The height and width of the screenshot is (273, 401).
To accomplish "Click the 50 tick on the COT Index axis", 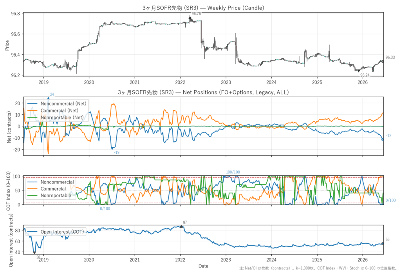I will pos(18,190).
